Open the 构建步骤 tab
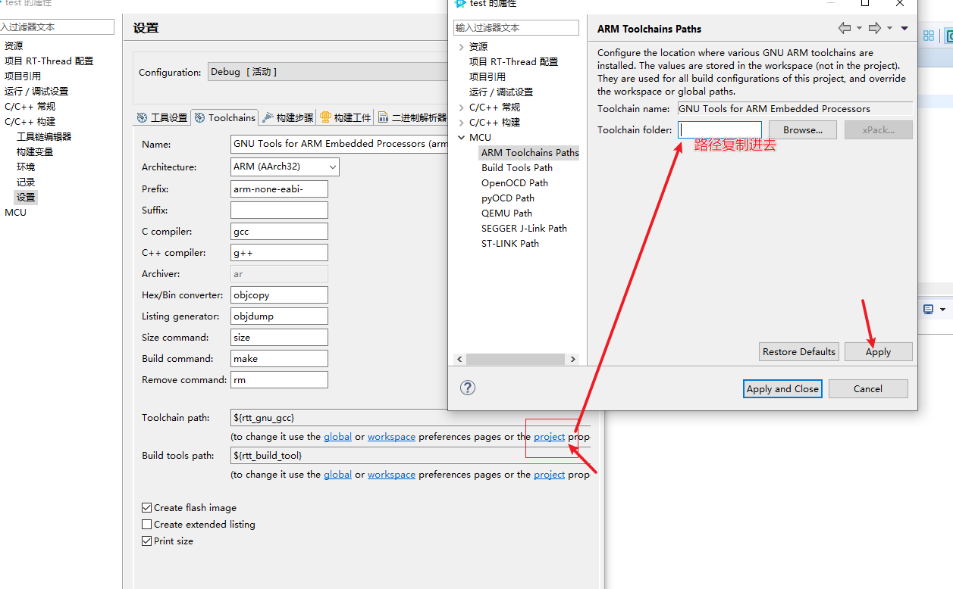This screenshot has height=589, width=953. click(x=287, y=117)
